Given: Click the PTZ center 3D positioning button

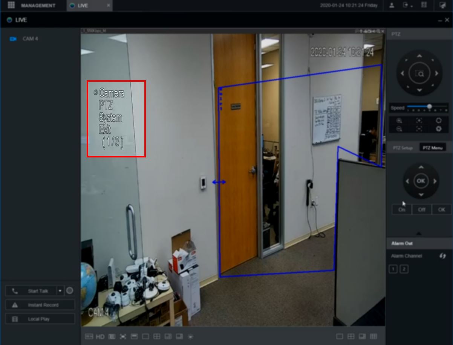Looking at the screenshot, I should coord(419,74).
